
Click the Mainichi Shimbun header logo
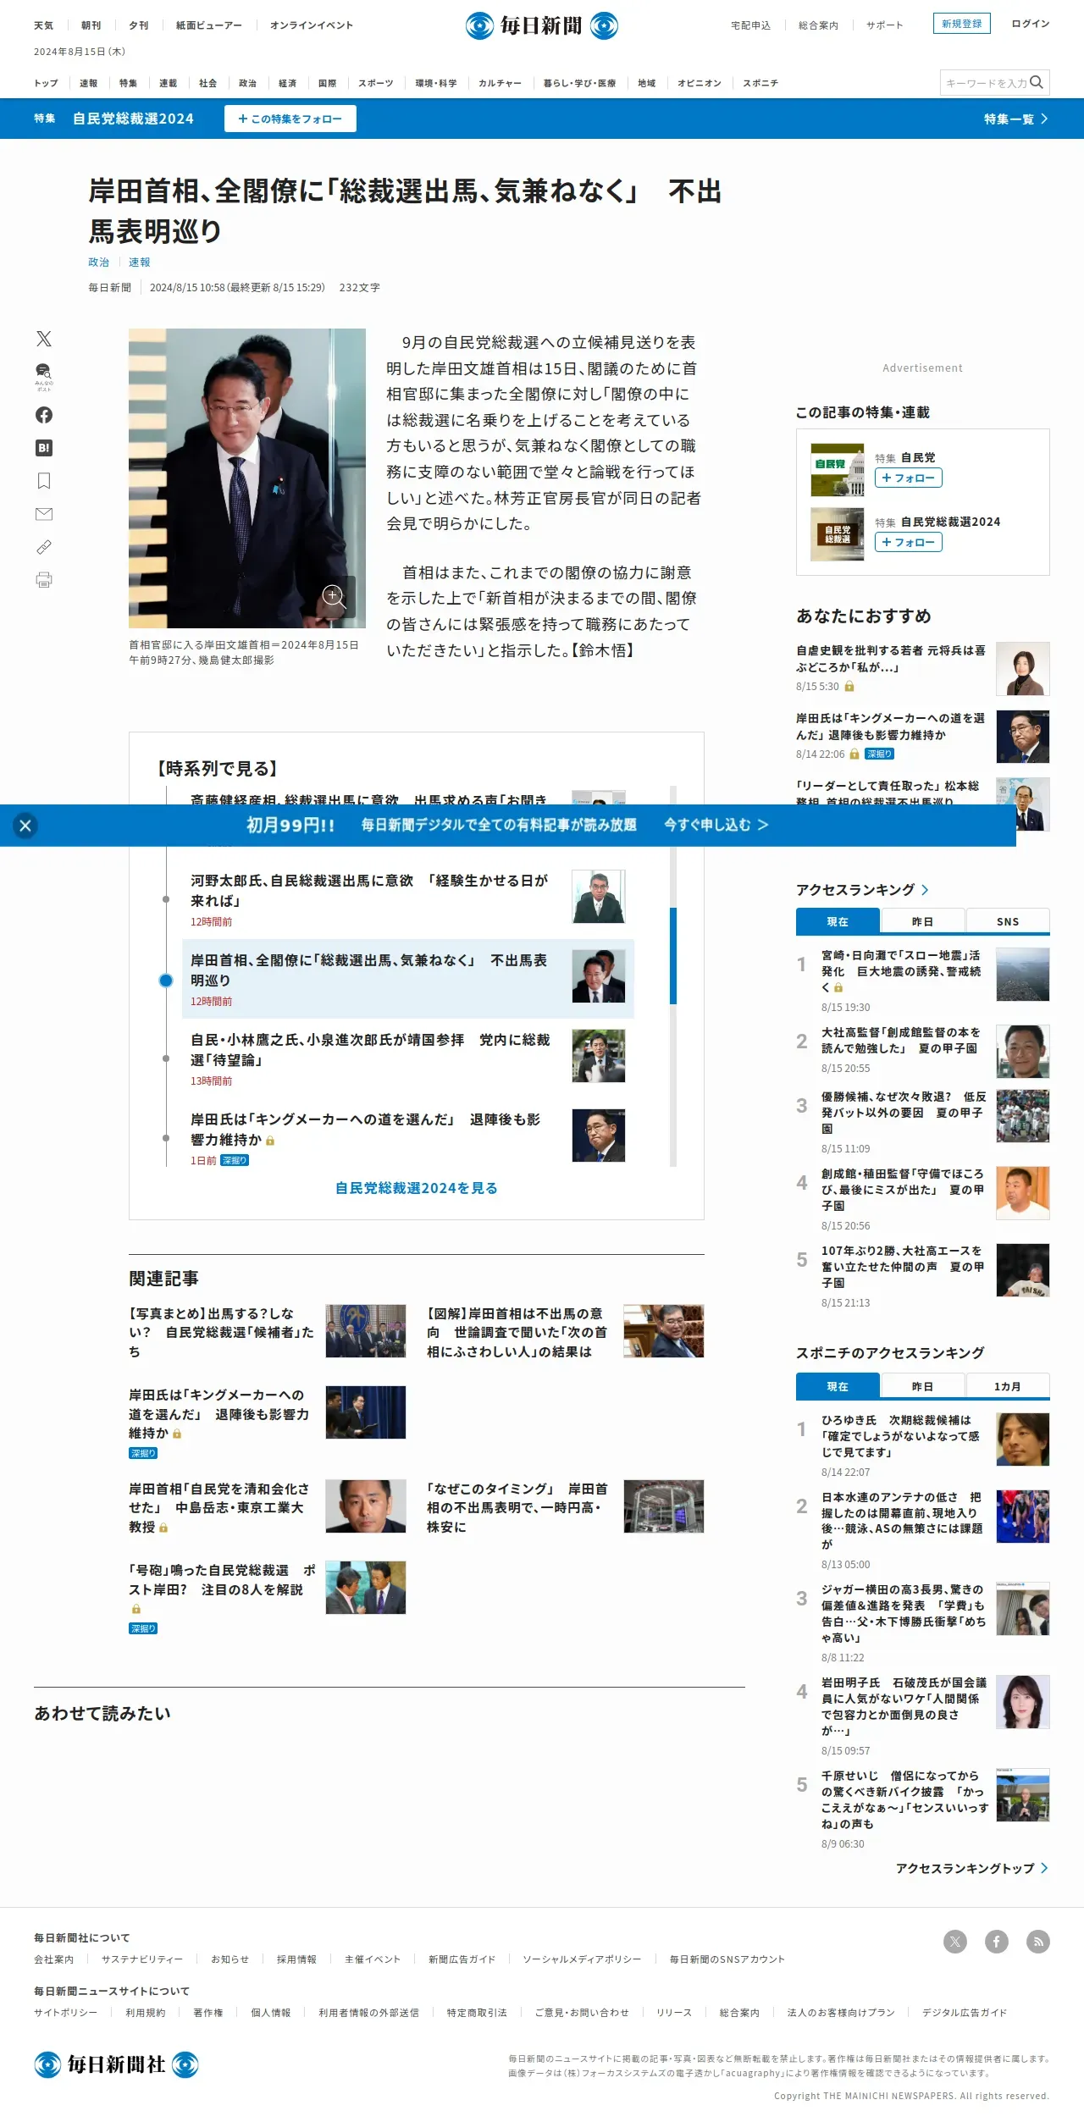coord(542,25)
